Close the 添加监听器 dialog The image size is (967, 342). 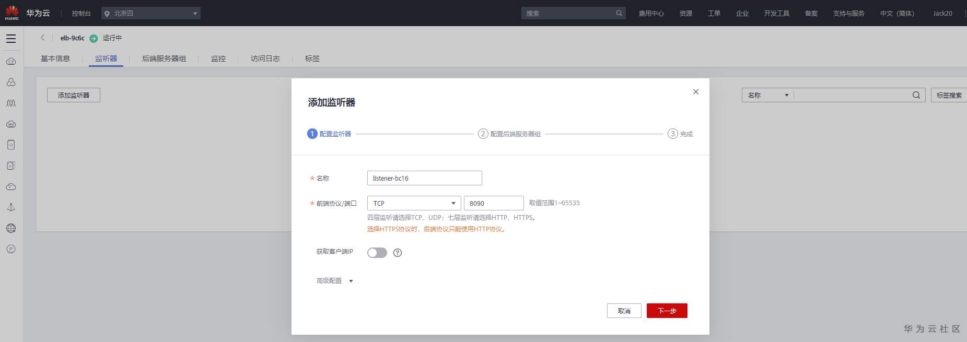[695, 92]
